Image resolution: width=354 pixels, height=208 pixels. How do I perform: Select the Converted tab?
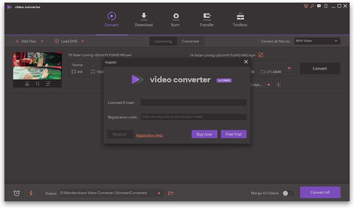pyautogui.click(x=190, y=41)
